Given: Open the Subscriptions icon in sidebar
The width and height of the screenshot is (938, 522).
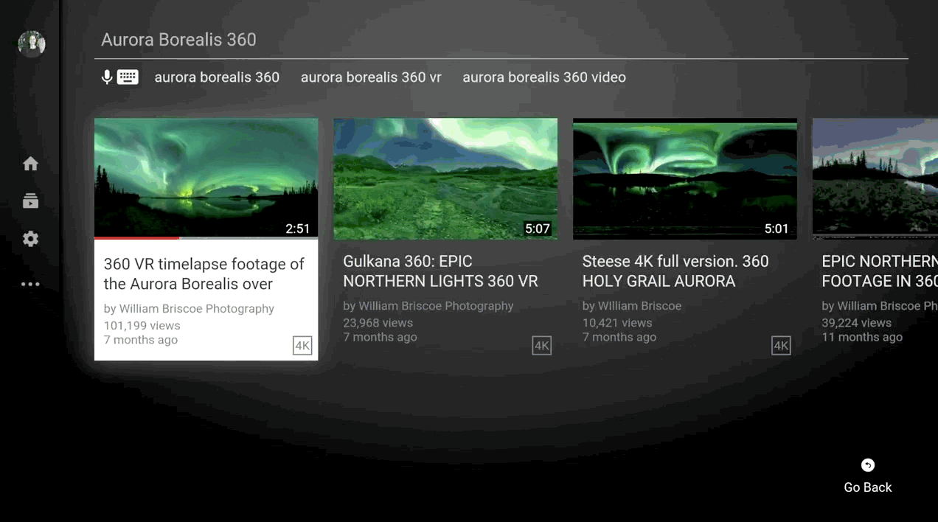Looking at the screenshot, I should point(30,201).
